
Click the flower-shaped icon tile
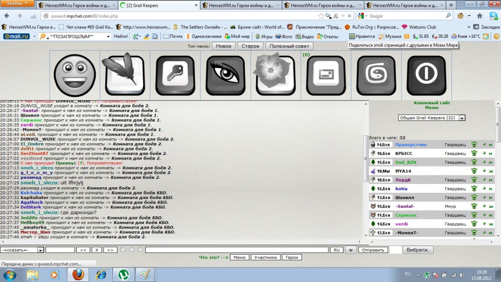[x=274, y=74]
